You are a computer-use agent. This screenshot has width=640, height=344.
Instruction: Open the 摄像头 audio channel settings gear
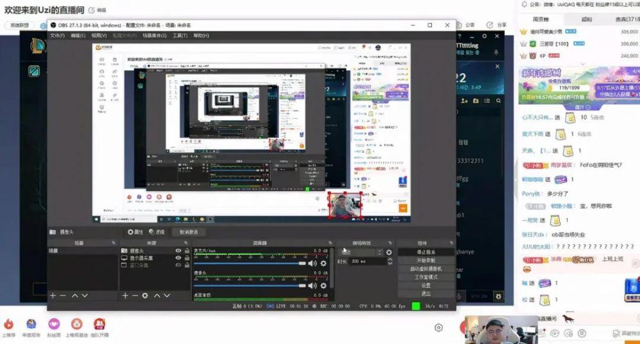click(x=323, y=286)
